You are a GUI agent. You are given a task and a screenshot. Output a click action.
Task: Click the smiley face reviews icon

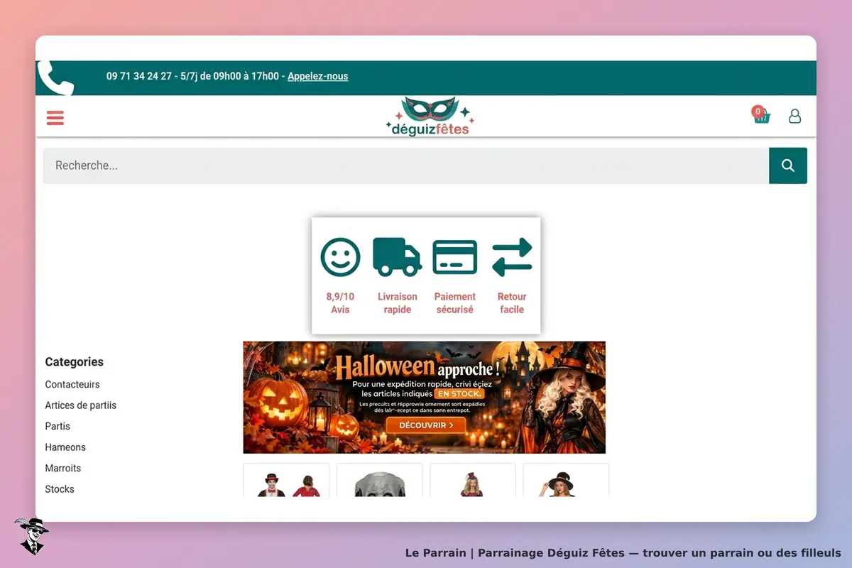[340, 256]
